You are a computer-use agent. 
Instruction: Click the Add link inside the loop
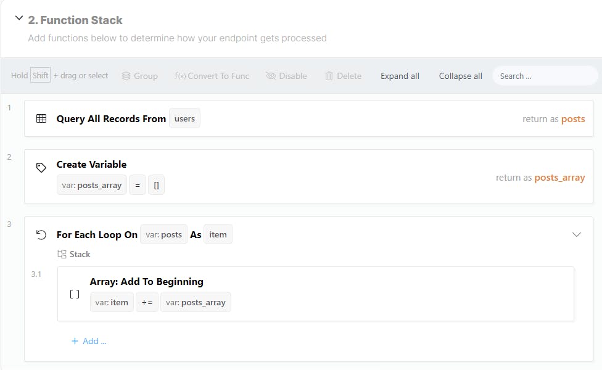(x=89, y=341)
